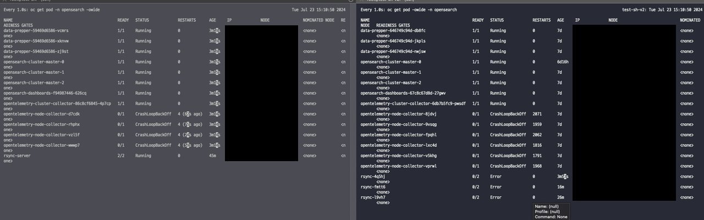Click opensearch-dashboards-f94987446-626cq pod name
The image size is (704, 220).
click(x=45, y=94)
